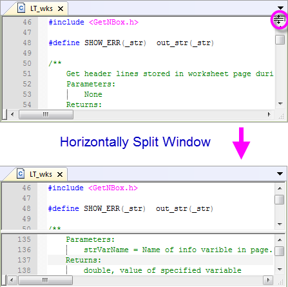Select the LT_wks tab in the top window
This screenshot has width=288, height=287.
click(x=41, y=8)
